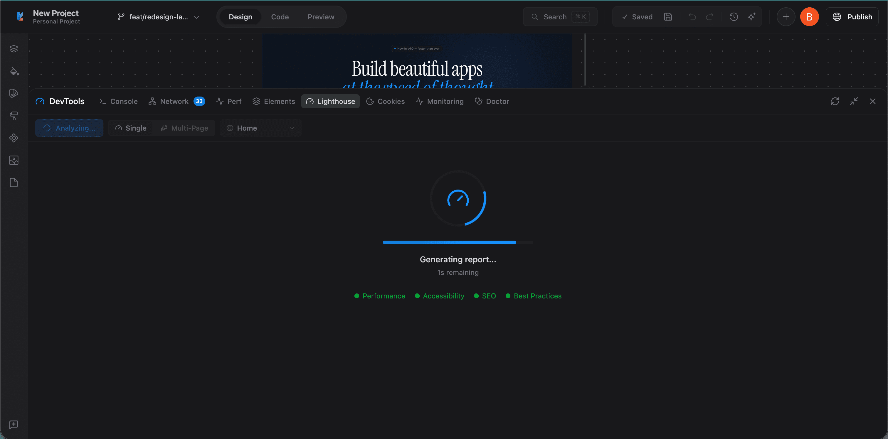The height and width of the screenshot is (439, 888).
Task: Open the image assets panel
Action: pos(14,160)
